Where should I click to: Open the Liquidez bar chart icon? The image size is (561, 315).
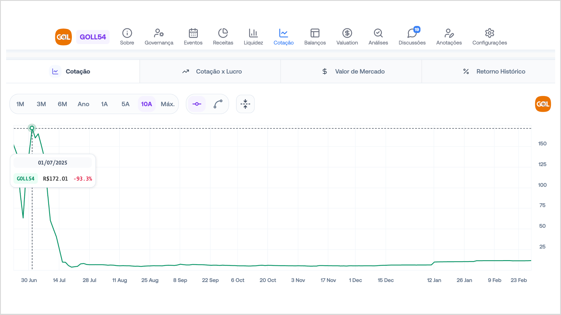(253, 33)
